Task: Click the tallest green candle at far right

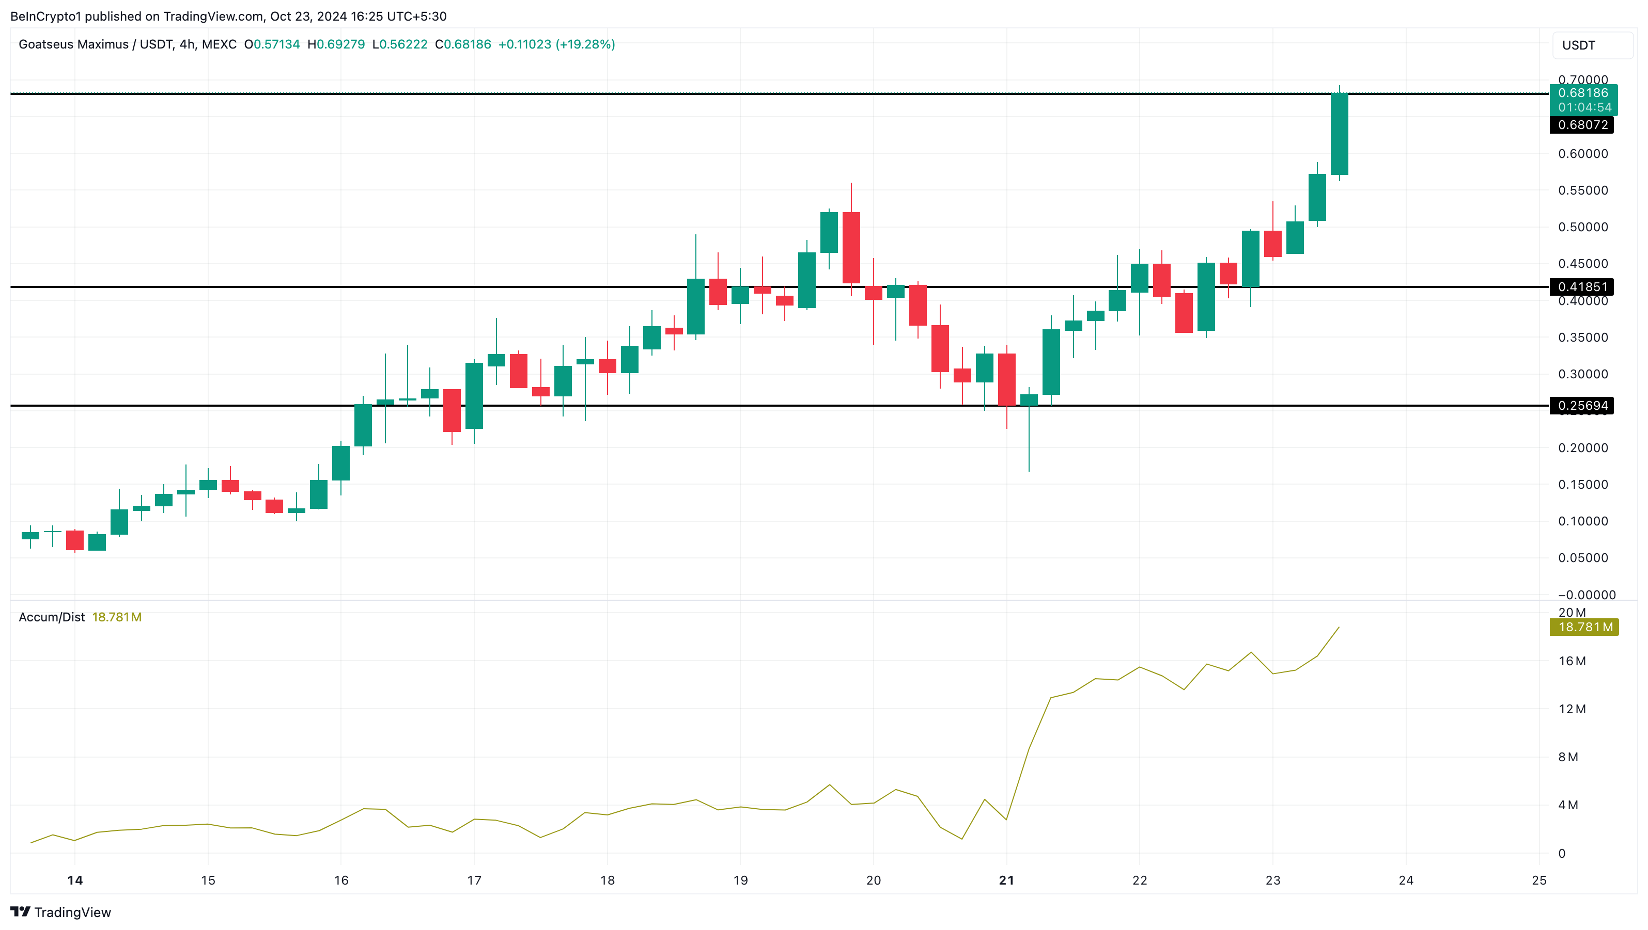Action: tap(1339, 134)
